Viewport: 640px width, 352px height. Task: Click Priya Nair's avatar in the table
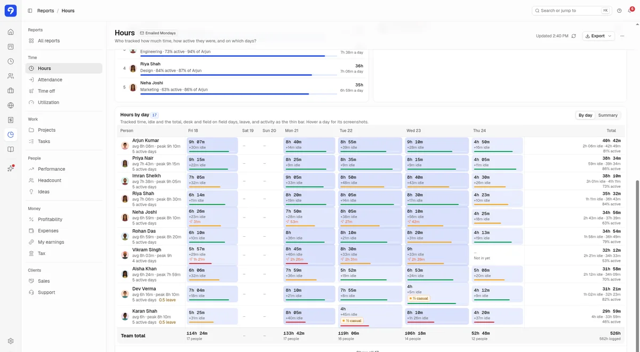[x=125, y=164]
